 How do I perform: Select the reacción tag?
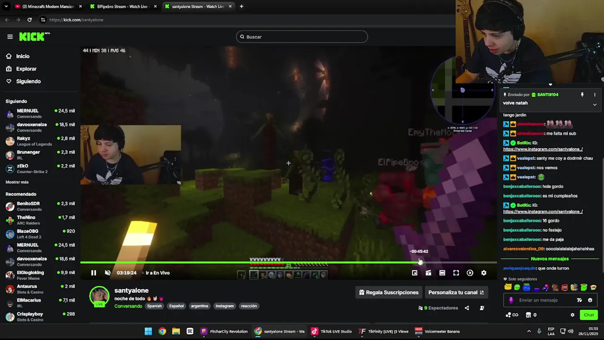(x=249, y=306)
